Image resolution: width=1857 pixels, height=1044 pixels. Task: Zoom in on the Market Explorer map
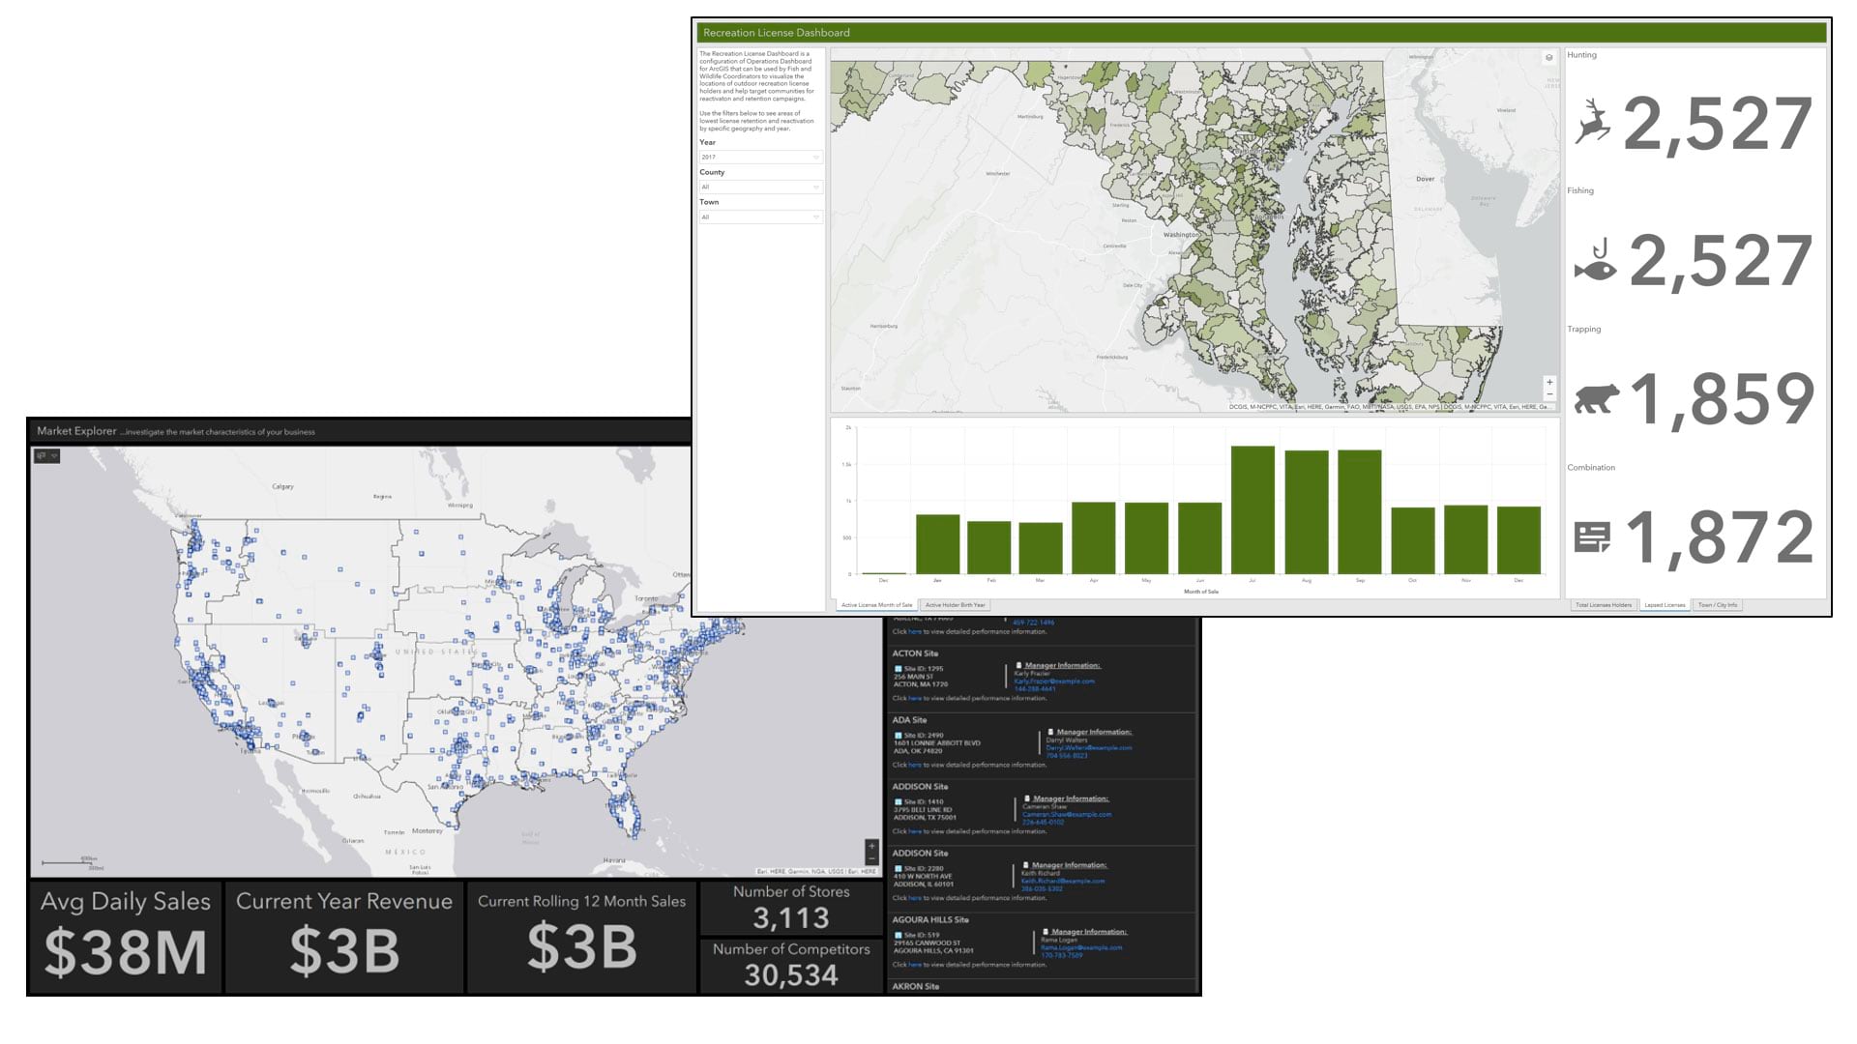pos(871,846)
